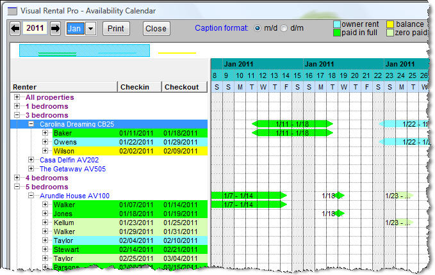Expand the Stewart reservation row
The image size is (435, 275).
tap(45, 249)
